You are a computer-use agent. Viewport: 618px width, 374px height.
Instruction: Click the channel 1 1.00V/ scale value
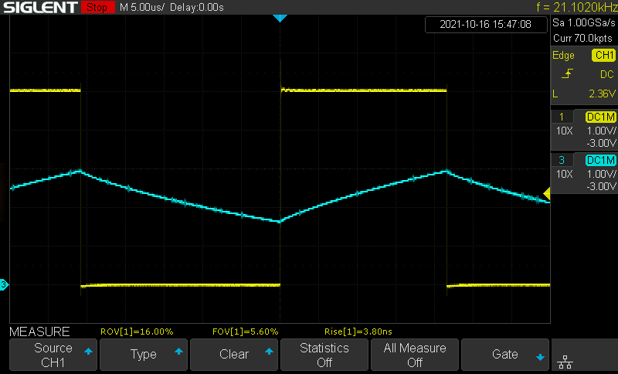[x=602, y=131]
